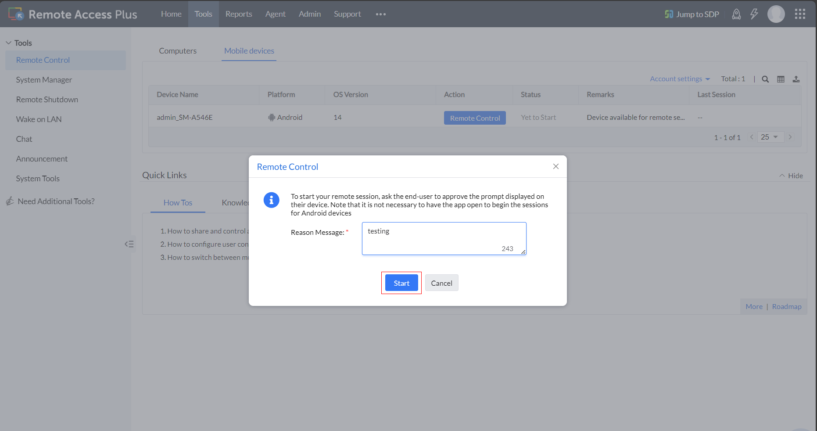Open the How to configure user link

click(208, 244)
